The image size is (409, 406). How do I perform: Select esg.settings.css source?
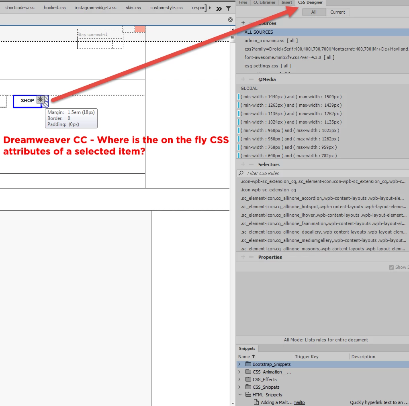(323, 66)
